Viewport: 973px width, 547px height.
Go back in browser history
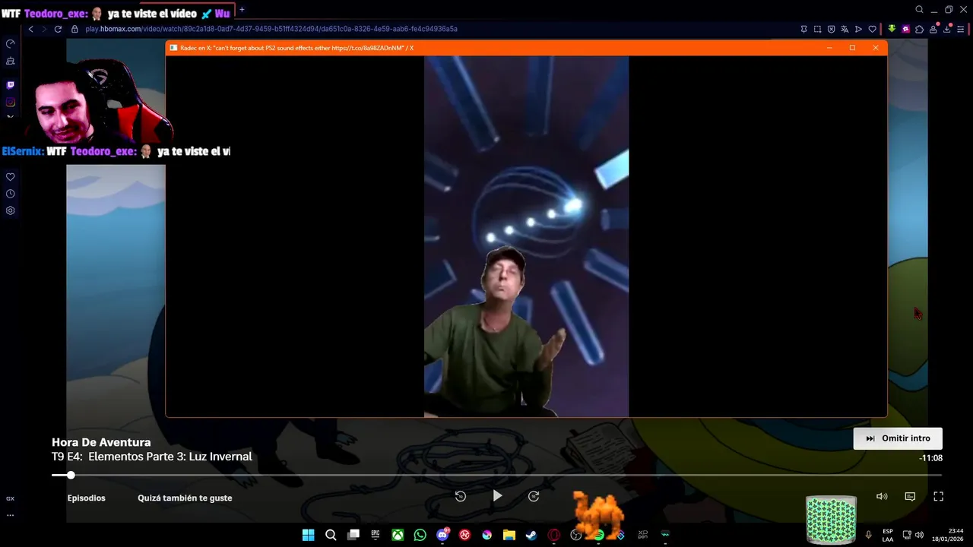[31, 29]
